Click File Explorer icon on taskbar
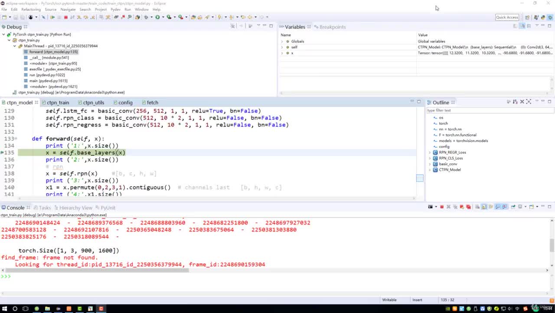 pos(47,309)
